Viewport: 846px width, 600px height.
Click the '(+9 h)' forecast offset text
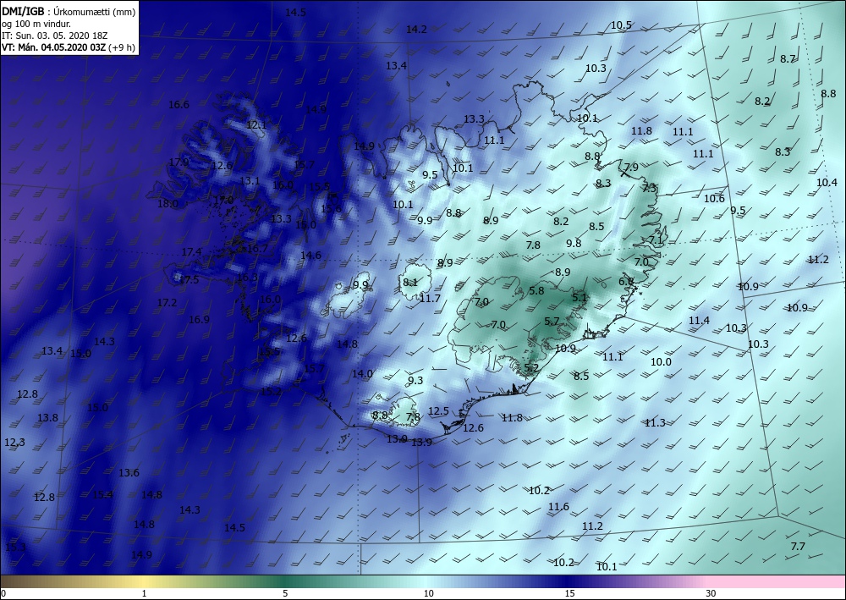121,47
